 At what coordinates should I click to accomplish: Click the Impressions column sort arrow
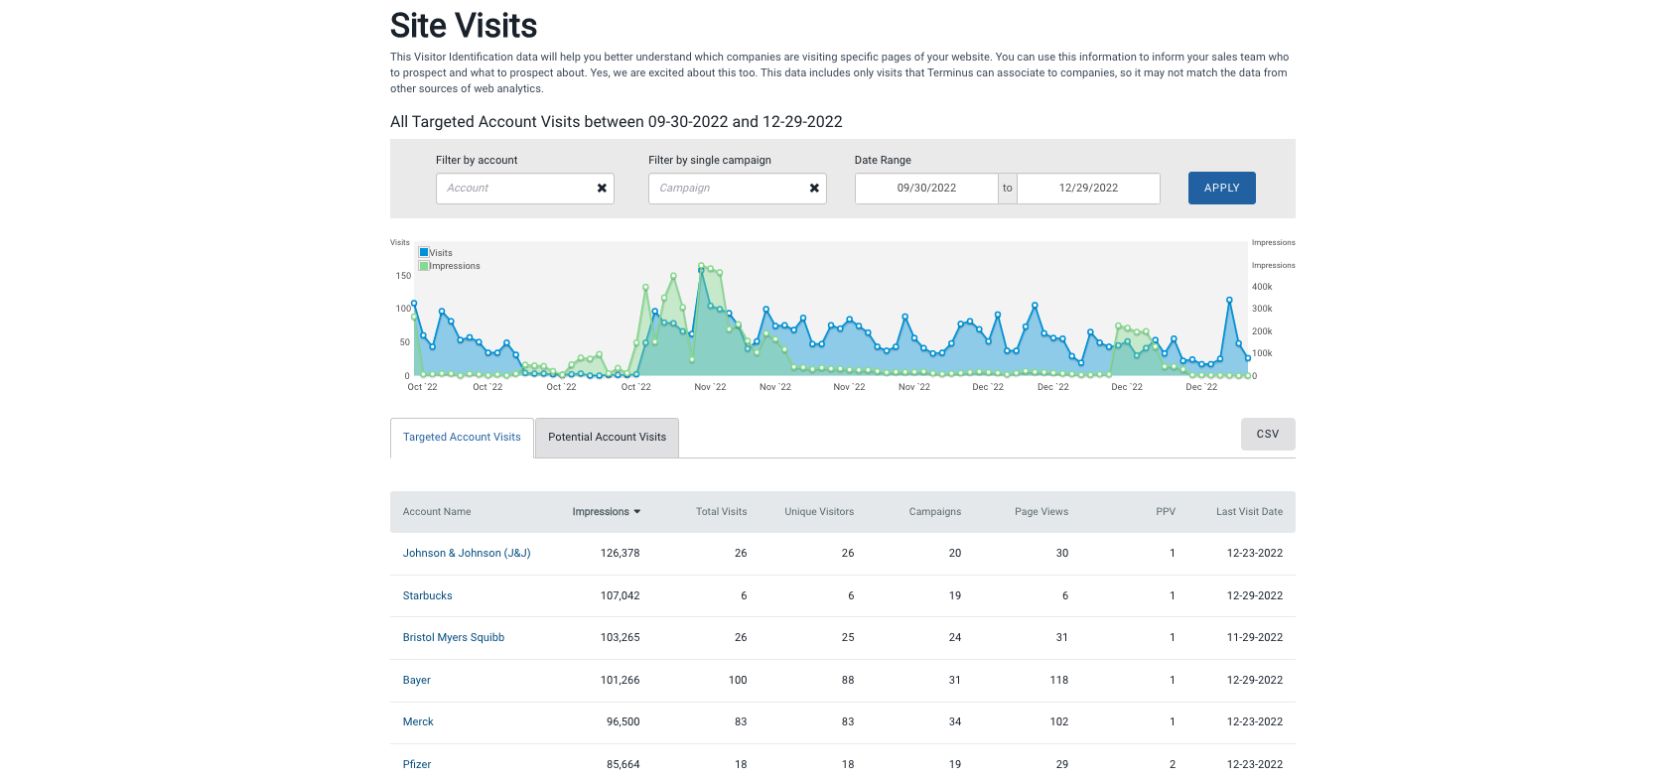637,512
